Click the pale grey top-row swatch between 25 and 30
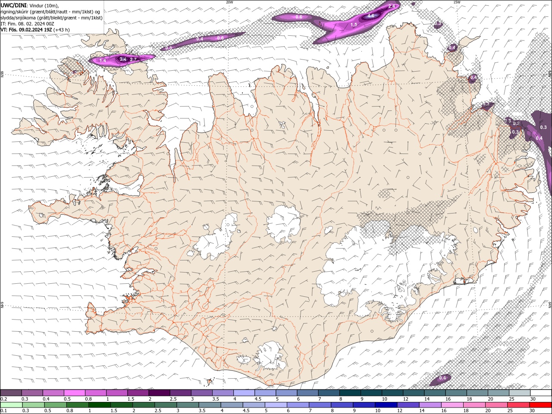 (520, 393)
